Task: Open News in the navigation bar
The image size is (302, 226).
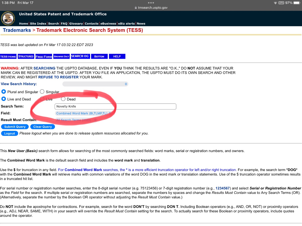Action: click(141, 24)
